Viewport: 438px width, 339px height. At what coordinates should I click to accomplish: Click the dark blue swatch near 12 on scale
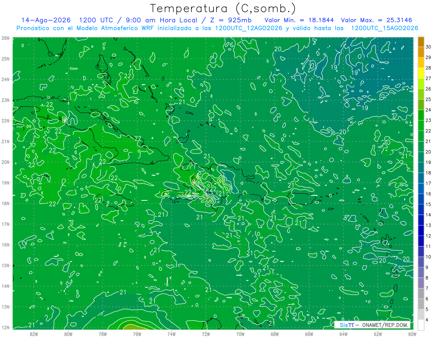421,230
